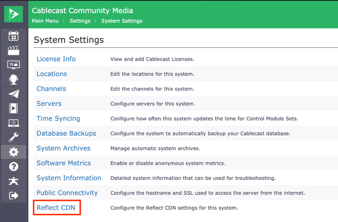
Task: Open Servers settings
Action: coord(49,104)
